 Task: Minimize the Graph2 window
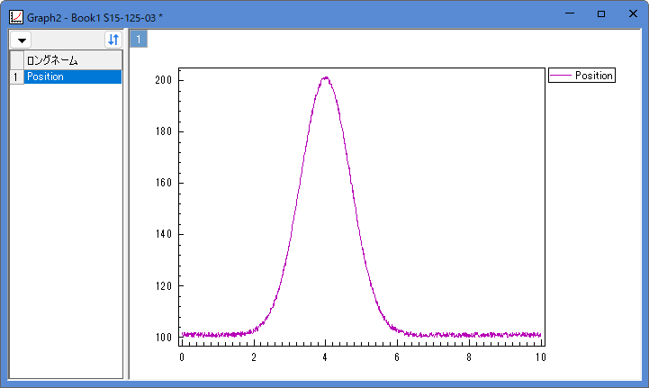[x=570, y=14]
